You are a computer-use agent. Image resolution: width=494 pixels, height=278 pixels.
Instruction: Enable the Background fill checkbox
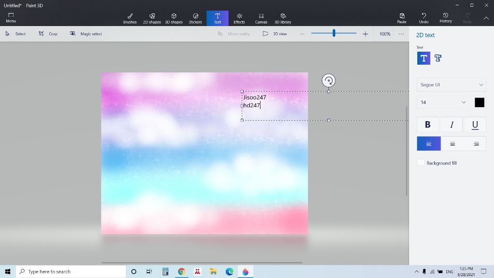(420, 163)
